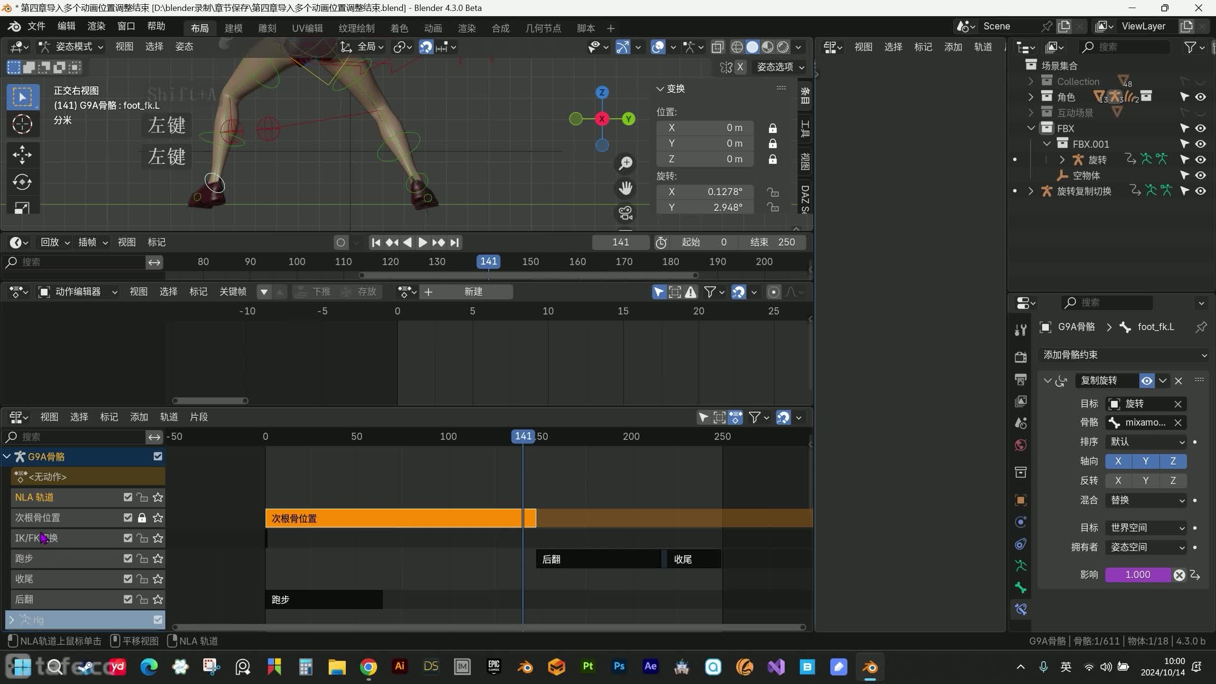This screenshot has width=1216, height=684.
Task: Open the 文件 menu
Action: tap(36, 26)
